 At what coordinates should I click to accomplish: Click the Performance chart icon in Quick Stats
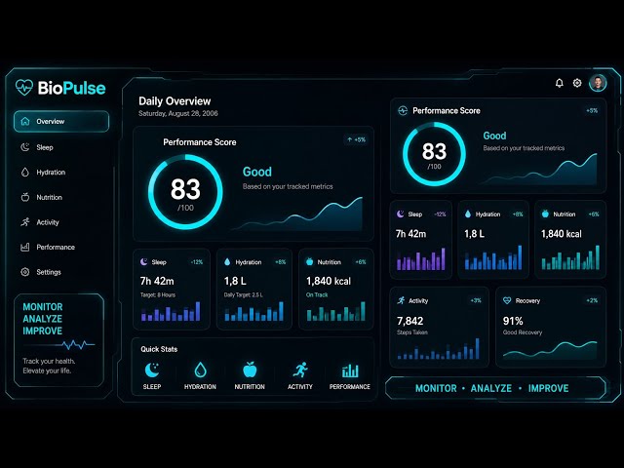[350, 370]
